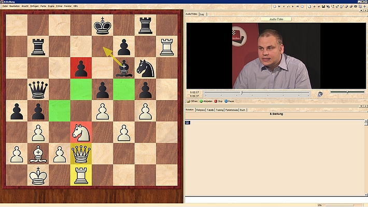Open the Ansicht menu

tap(25, 6)
